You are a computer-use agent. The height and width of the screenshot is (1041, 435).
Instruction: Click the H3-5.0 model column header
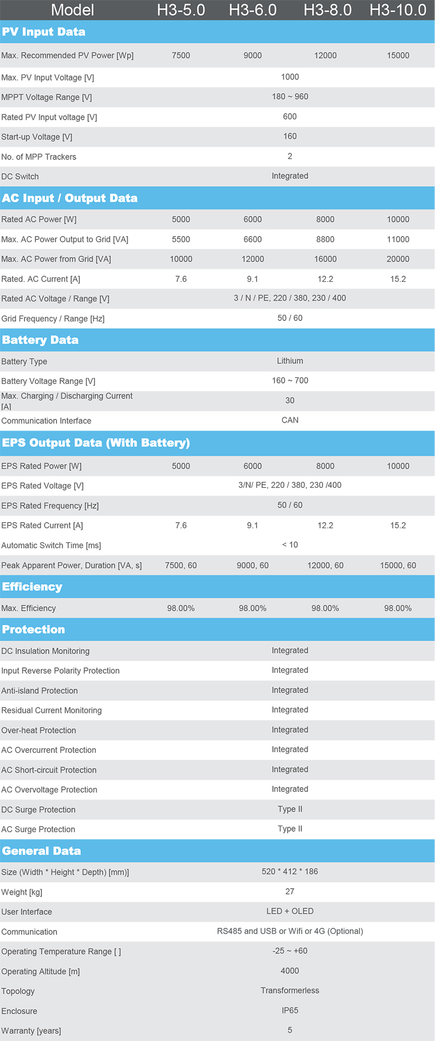click(181, 10)
